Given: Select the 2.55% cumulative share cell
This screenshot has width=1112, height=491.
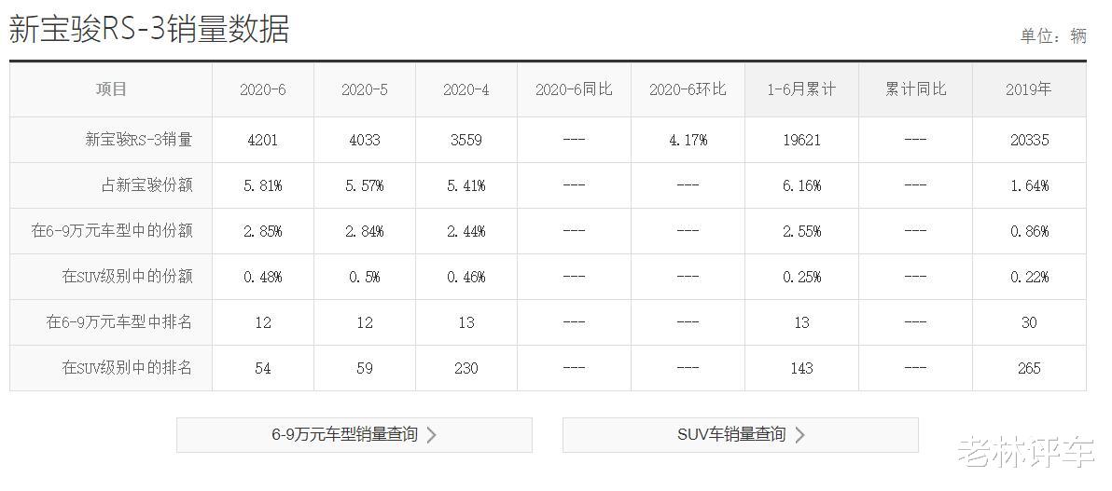Looking at the screenshot, I should point(801,232).
